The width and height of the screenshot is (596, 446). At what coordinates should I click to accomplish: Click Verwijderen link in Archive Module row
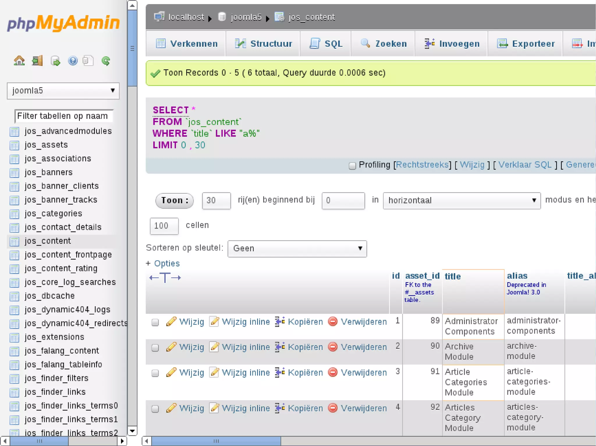[364, 347]
